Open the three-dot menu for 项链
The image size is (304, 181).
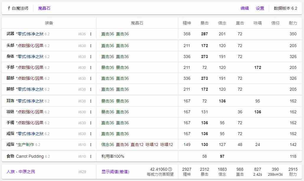tap(91, 112)
